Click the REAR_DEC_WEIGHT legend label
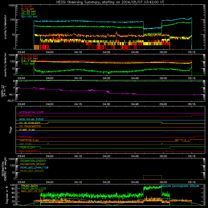208x208 pixels. pos(32,171)
